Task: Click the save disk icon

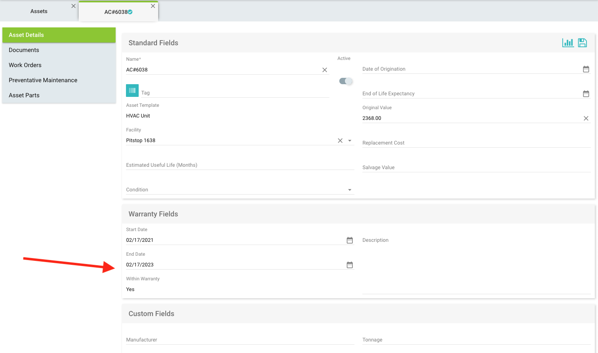Action: [x=582, y=43]
